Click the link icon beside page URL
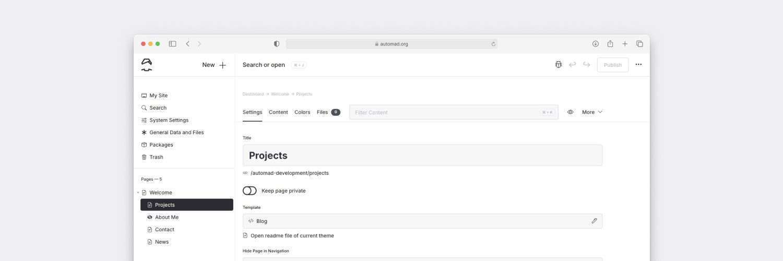783x261 pixels. click(245, 173)
